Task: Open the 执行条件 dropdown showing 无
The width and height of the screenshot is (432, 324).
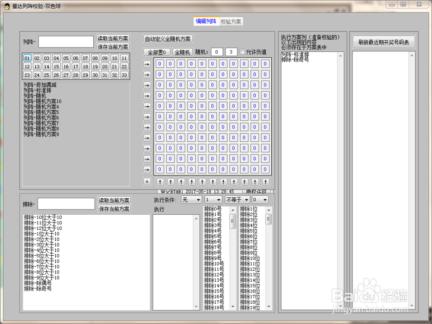Action: point(191,200)
